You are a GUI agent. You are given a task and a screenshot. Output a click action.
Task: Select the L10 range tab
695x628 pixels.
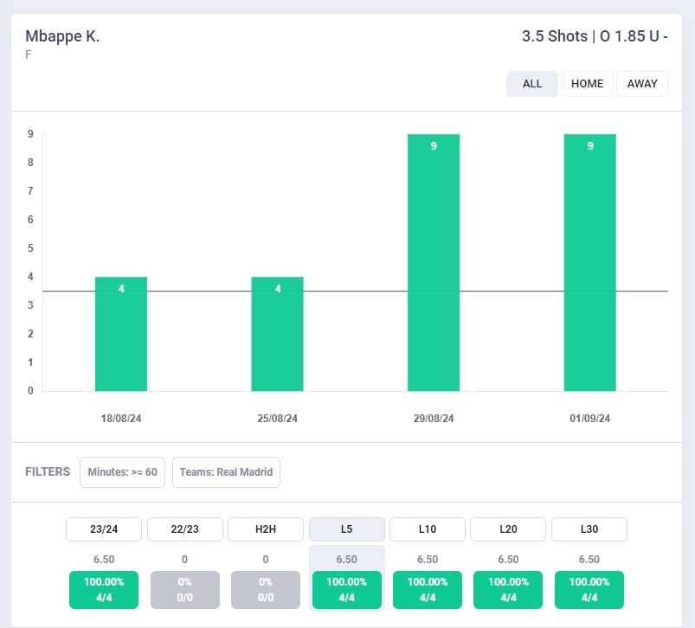click(x=428, y=529)
